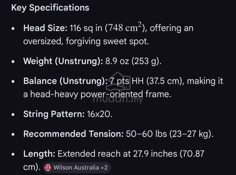Click the Head Size label
The image size is (236, 175).
click(45, 28)
